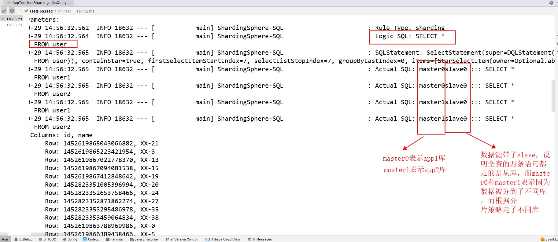Toggle Show Ignored tests button
Viewport: 558px width, 242px height.
[x=12, y=11]
